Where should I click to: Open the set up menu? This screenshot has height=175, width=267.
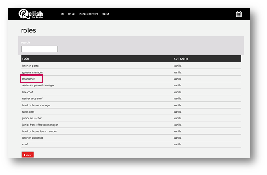point(71,14)
